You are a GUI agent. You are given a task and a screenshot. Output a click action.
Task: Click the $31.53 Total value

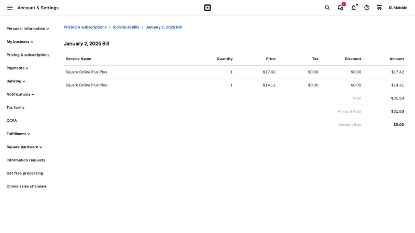pos(397,98)
